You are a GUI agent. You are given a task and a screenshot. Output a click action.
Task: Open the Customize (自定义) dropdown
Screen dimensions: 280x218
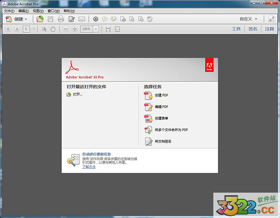[x=248, y=19]
